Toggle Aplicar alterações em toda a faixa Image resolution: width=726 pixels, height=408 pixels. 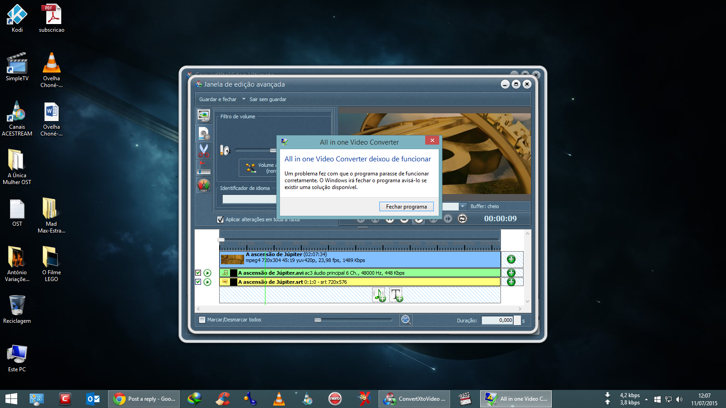point(221,219)
